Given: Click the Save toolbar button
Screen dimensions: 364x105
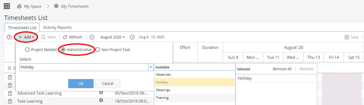Looking at the screenshot, I should [352, 37].
